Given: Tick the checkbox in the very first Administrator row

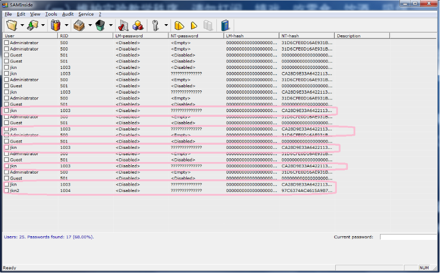Looking at the screenshot, I should (x=6, y=43).
